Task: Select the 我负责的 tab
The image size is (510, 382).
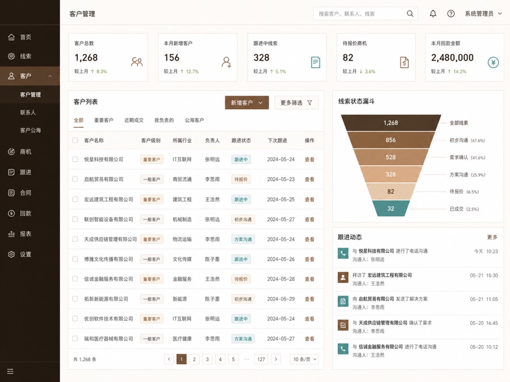Action: click(164, 120)
